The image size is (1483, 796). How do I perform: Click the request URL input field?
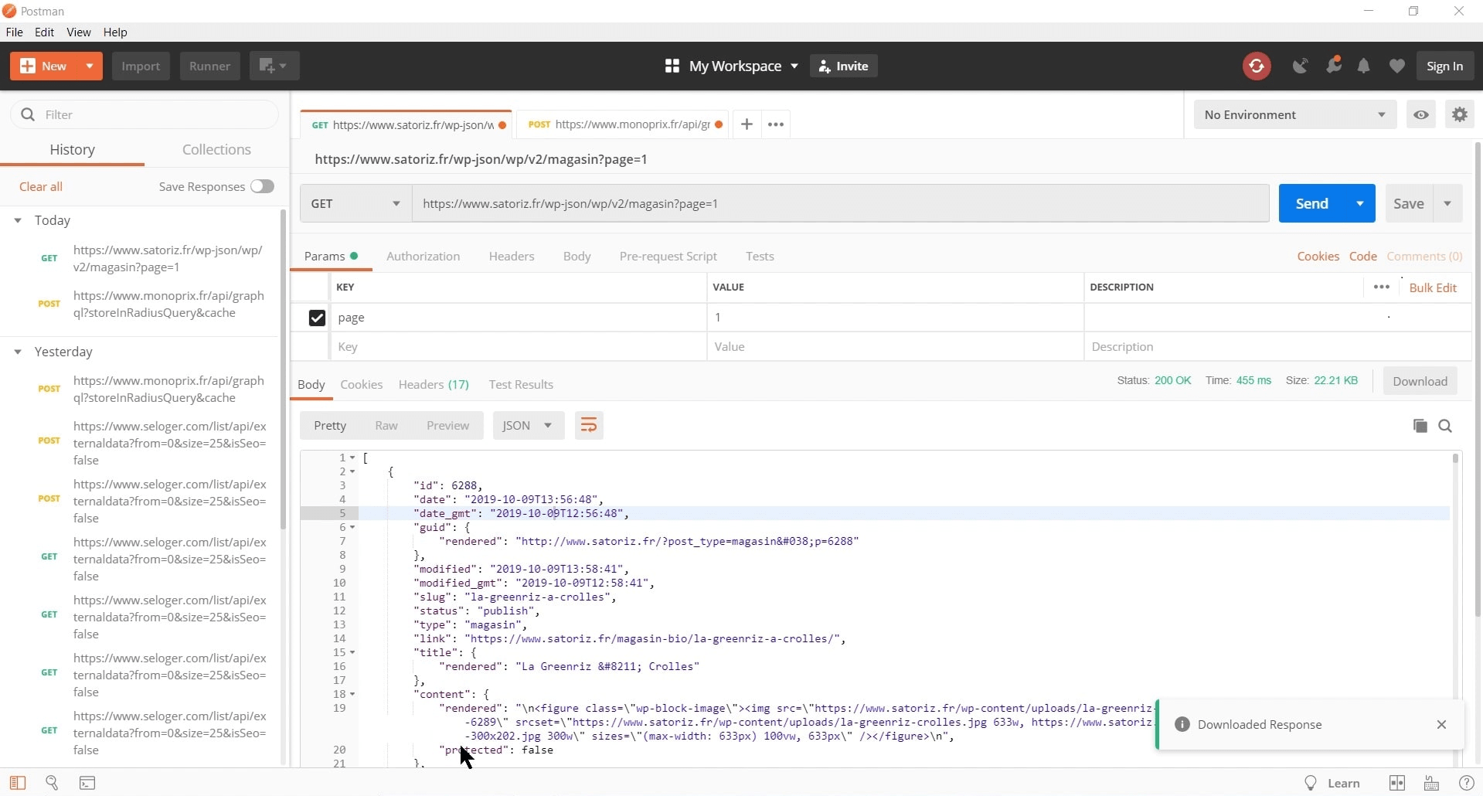(840, 204)
